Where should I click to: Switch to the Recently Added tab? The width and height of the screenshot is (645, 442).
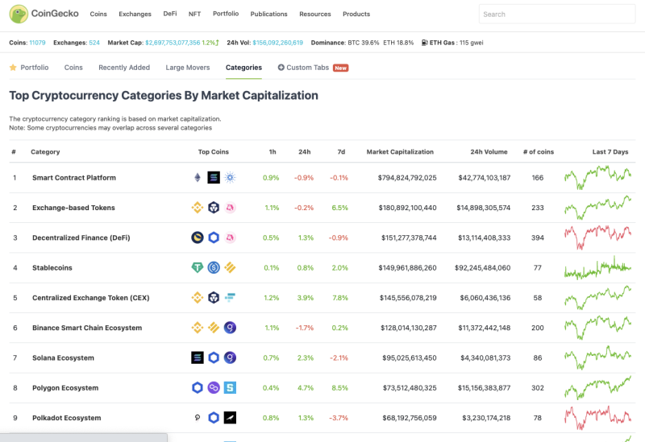(x=124, y=68)
